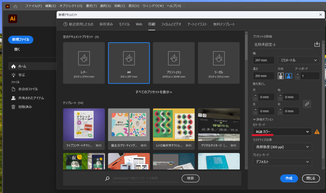Screen dimensions: 326x193
Task: Collapse the 詳細オプション section
Action: [x=263, y=119]
